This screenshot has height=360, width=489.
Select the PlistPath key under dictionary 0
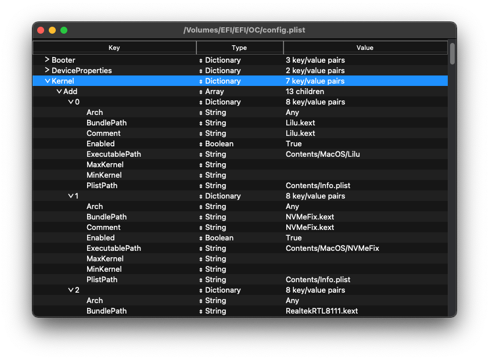[x=102, y=186]
